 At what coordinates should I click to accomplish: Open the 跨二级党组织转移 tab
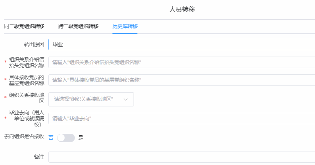pos(78,26)
